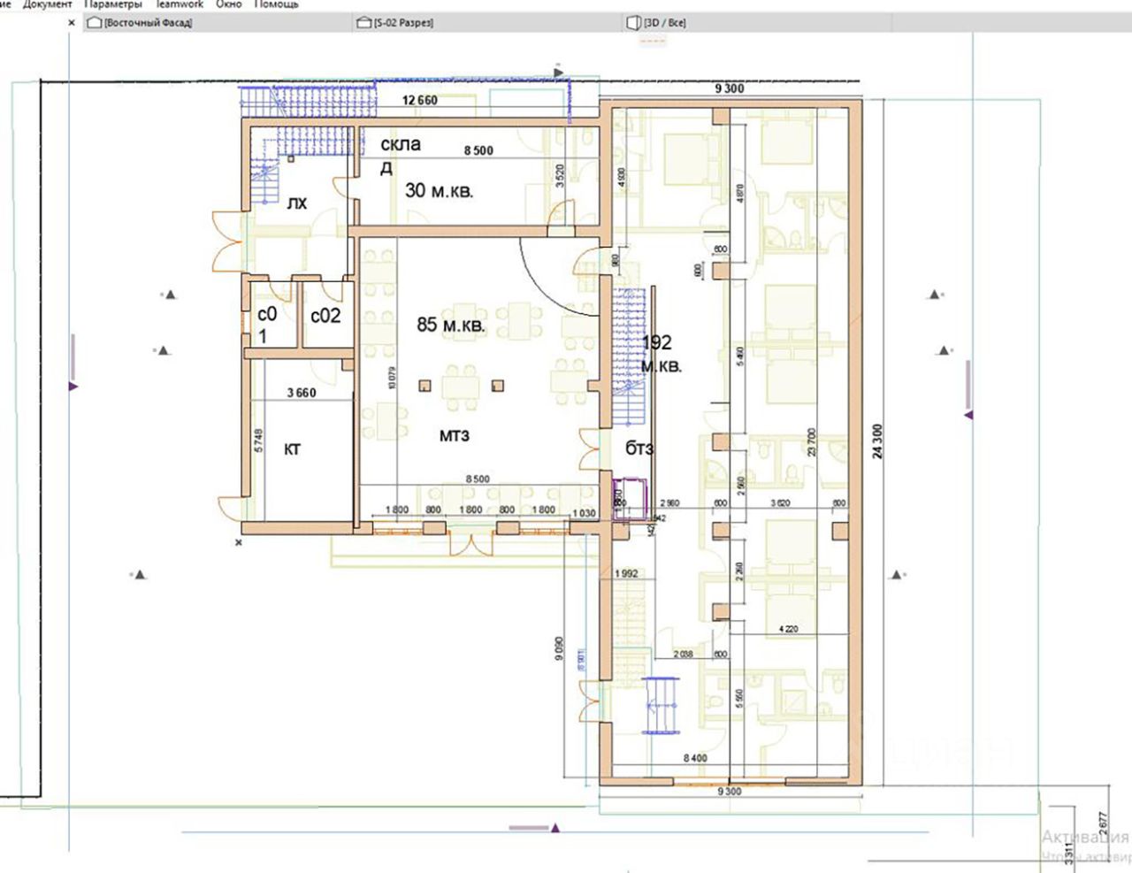
Task: Close the current tab with the x button
Action: [x=72, y=23]
